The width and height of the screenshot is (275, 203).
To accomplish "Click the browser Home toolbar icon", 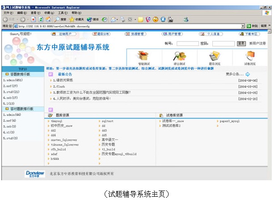I will (x=48, y=20).
